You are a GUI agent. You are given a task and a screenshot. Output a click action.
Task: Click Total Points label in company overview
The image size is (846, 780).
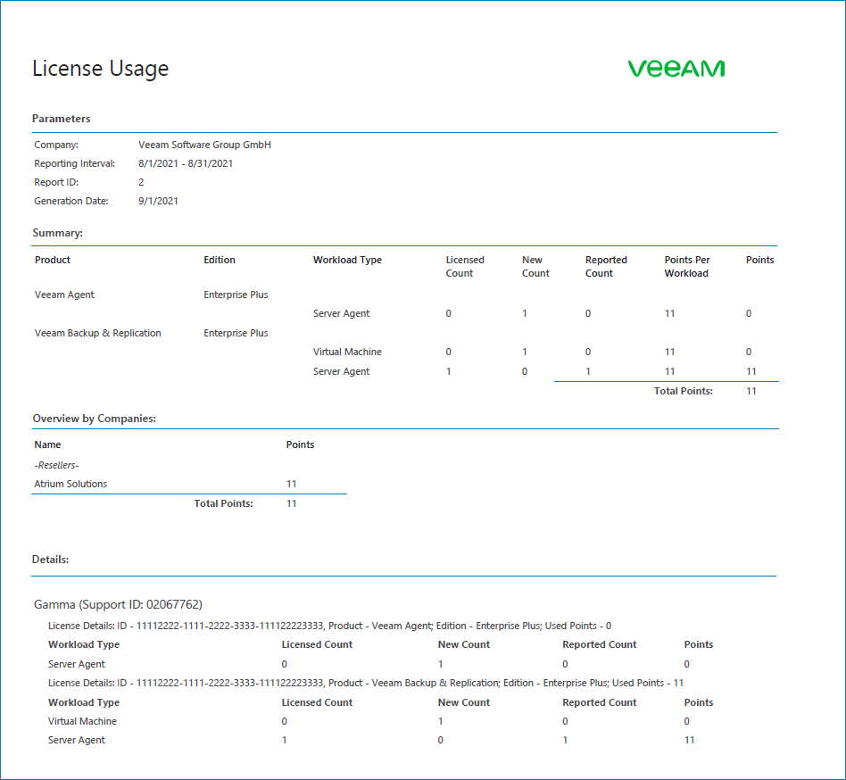tap(223, 503)
